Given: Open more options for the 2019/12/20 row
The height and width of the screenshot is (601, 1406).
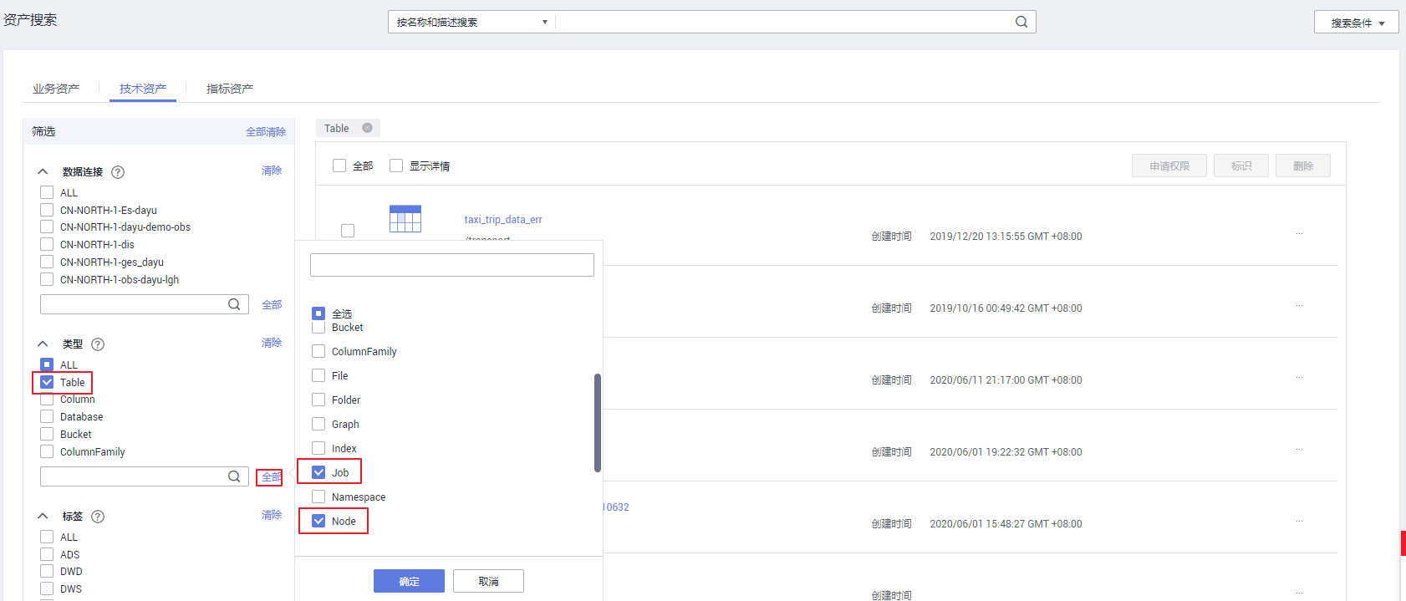Looking at the screenshot, I should click(1299, 234).
